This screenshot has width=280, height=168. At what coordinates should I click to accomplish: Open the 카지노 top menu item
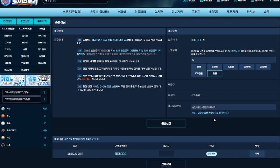pyautogui.click(x=251, y=12)
